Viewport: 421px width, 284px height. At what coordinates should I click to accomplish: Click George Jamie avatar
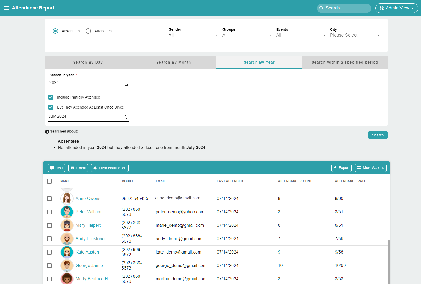coord(67,266)
